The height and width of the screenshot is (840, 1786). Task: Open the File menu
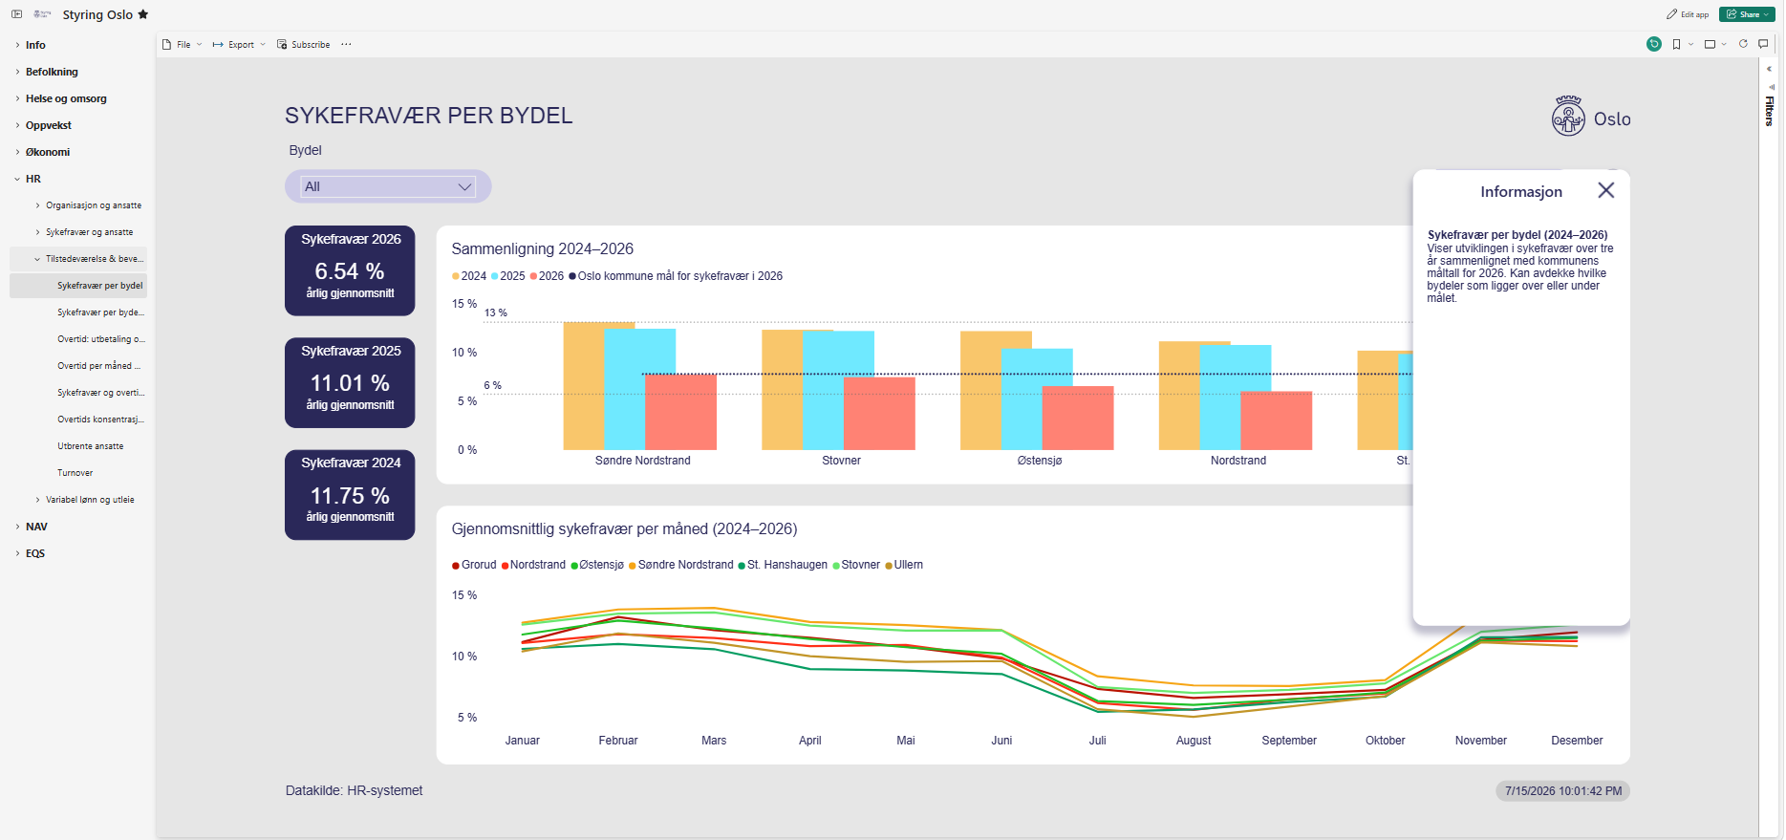coord(182,44)
